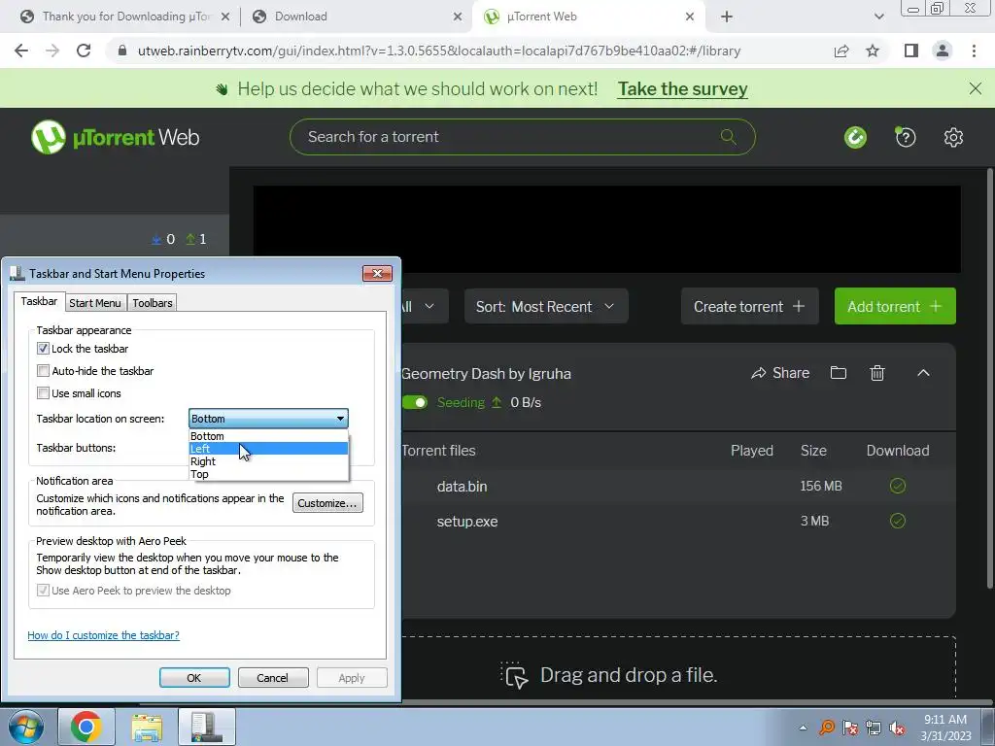Click the taskbar properties taskbar item

(x=207, y=727)
